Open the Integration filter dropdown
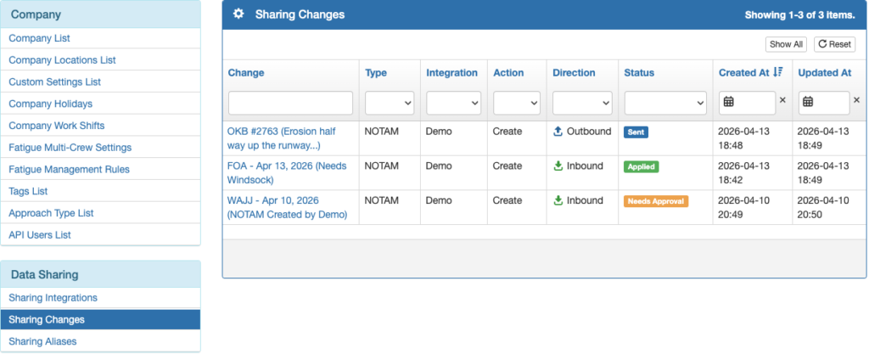The image size is (869, 354). coord(453,103)
